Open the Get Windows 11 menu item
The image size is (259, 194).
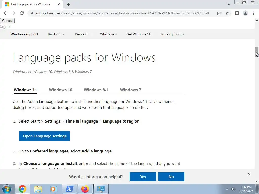138,34
